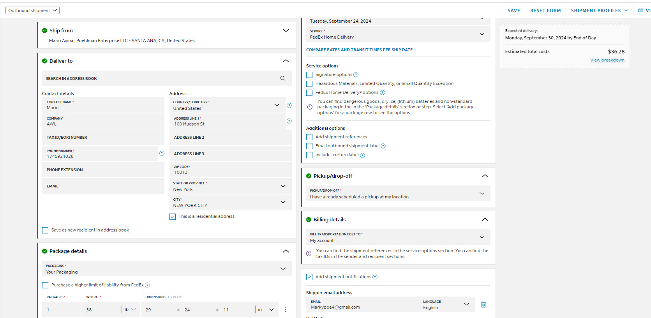Click View breakdown link

click(607, 60)
